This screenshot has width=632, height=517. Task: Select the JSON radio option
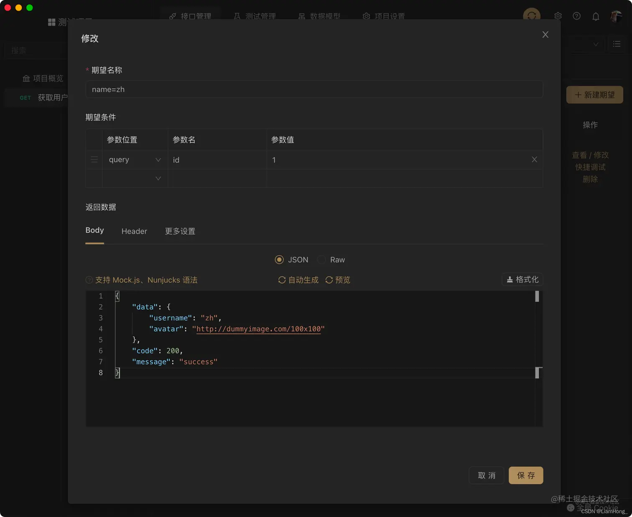tap(279, 260)
